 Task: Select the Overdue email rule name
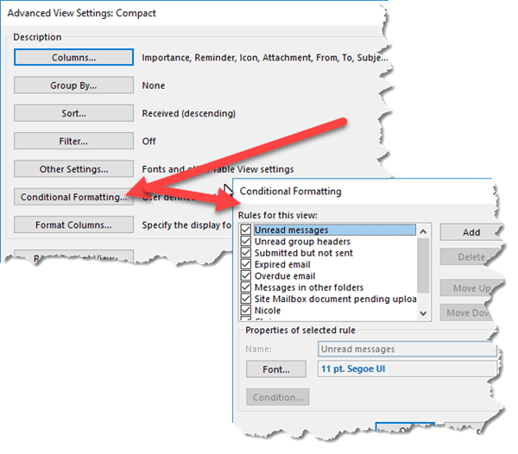[285, 275]
